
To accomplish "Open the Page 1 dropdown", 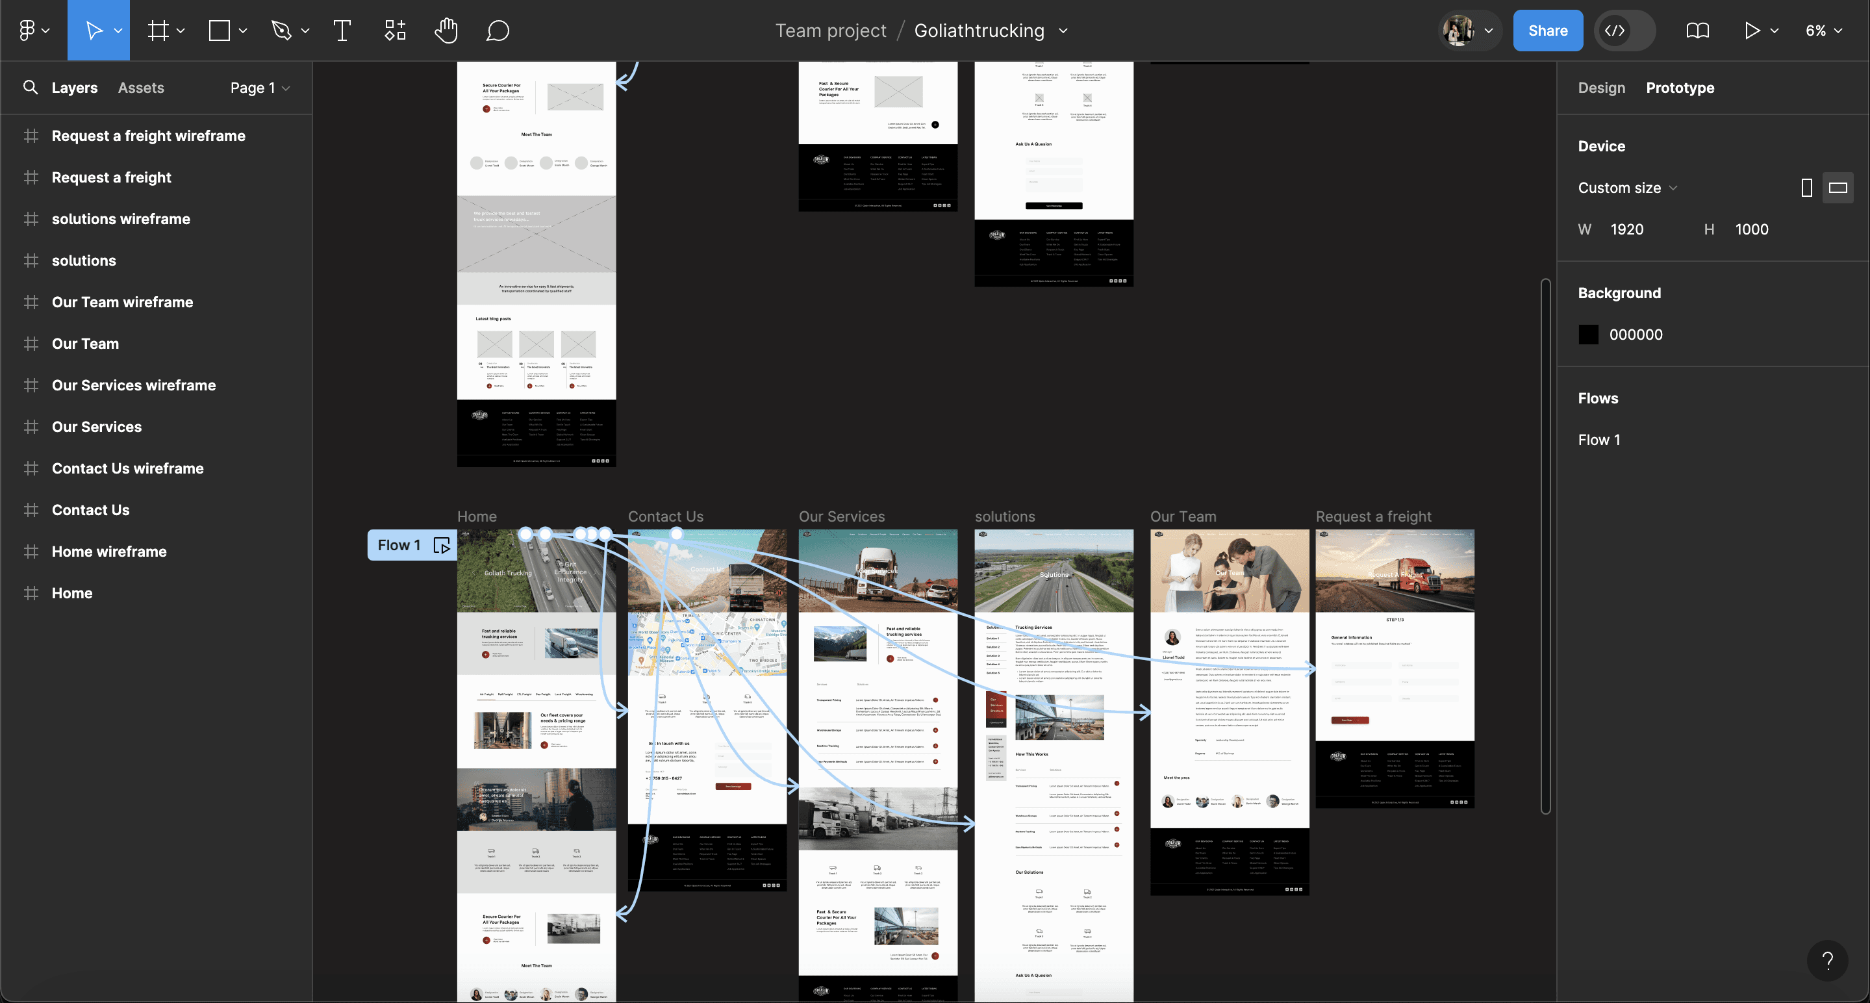I will pos(259,87).
